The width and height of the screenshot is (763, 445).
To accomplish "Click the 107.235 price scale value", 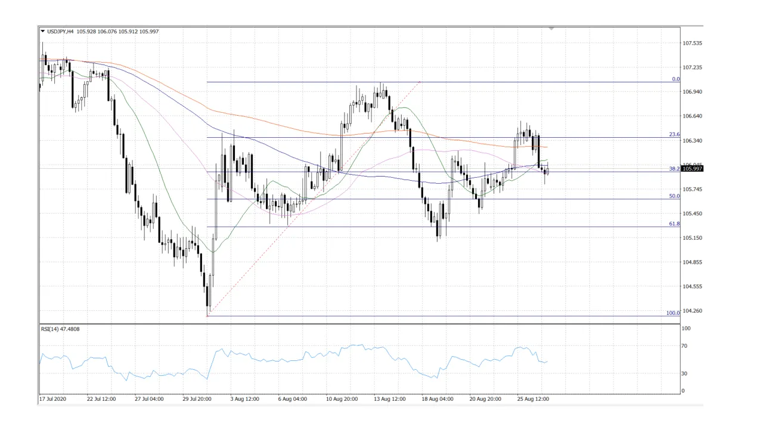I will (x=693, y=67).
